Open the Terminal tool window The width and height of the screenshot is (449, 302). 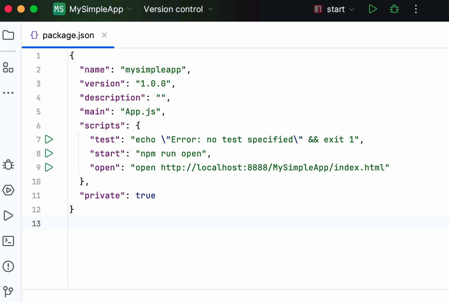pyautogui.click(x=8, y=241)
